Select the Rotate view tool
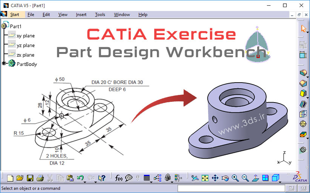This screenshot has height=193, width=310. [225, 178]
